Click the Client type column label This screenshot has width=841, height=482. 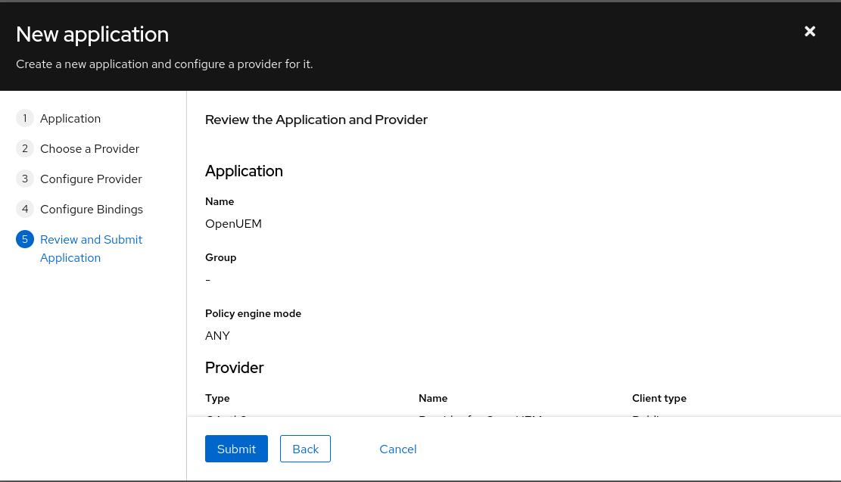click(x=659, y=398)
